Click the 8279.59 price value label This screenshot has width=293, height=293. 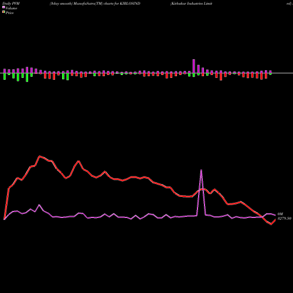tap(284, 219)
